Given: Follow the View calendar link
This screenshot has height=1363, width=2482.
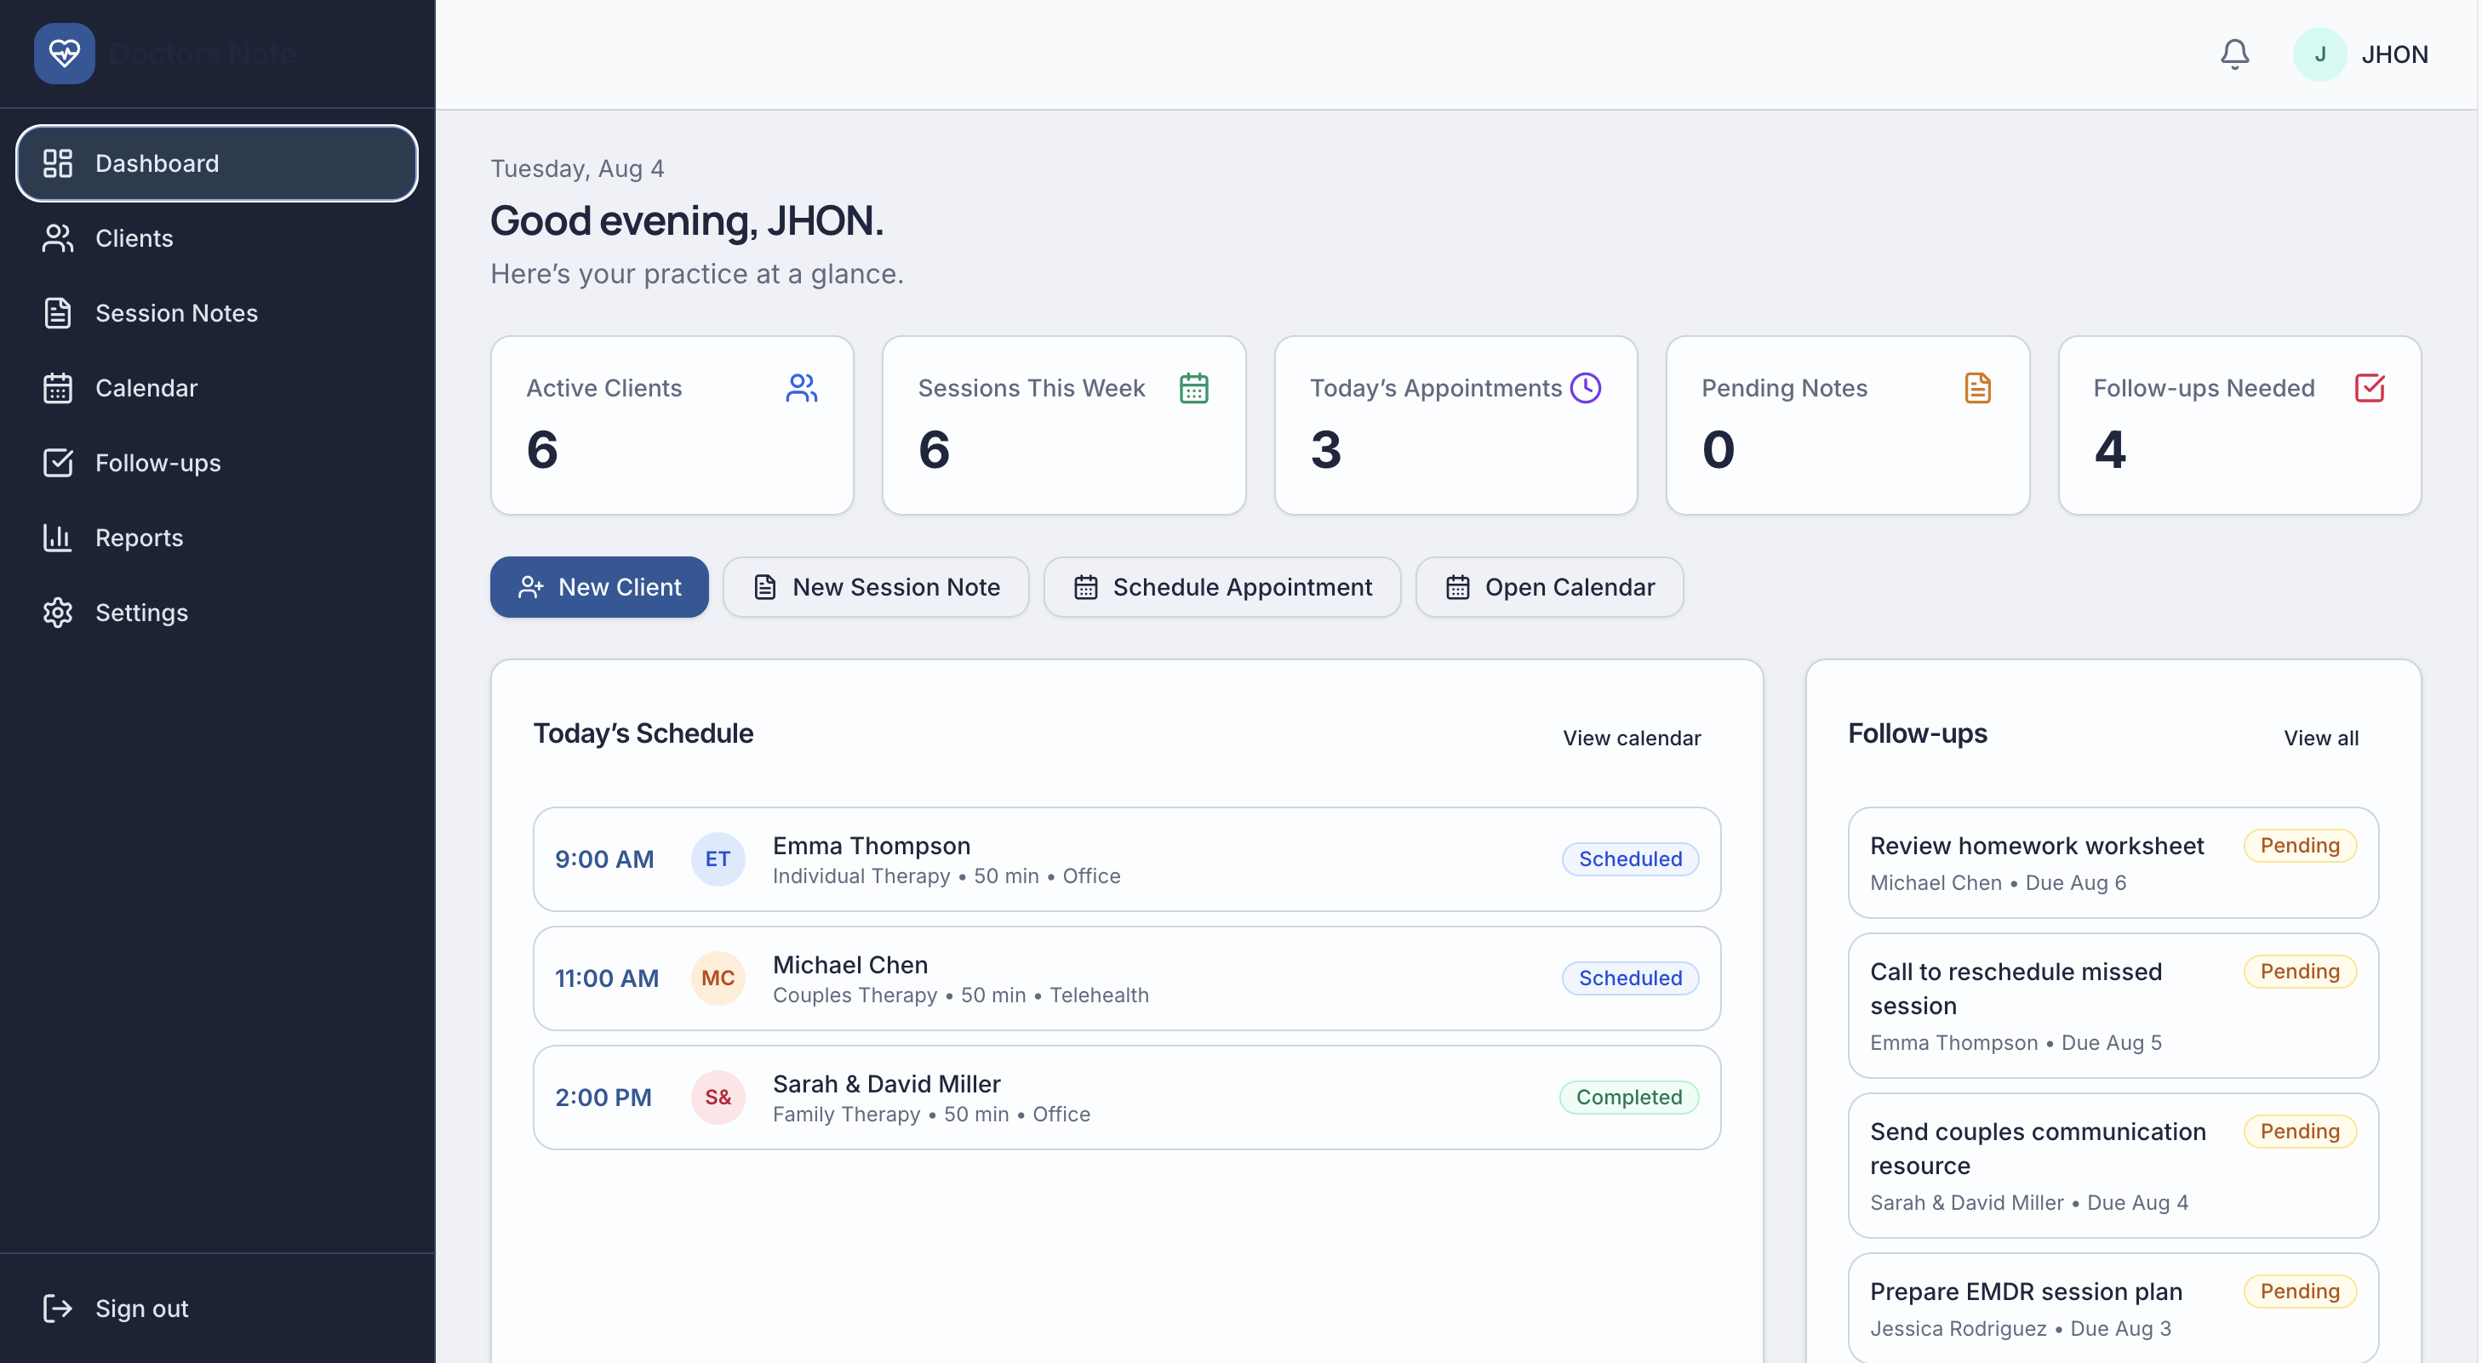Looking at the screenshot, I should 1631,738.
